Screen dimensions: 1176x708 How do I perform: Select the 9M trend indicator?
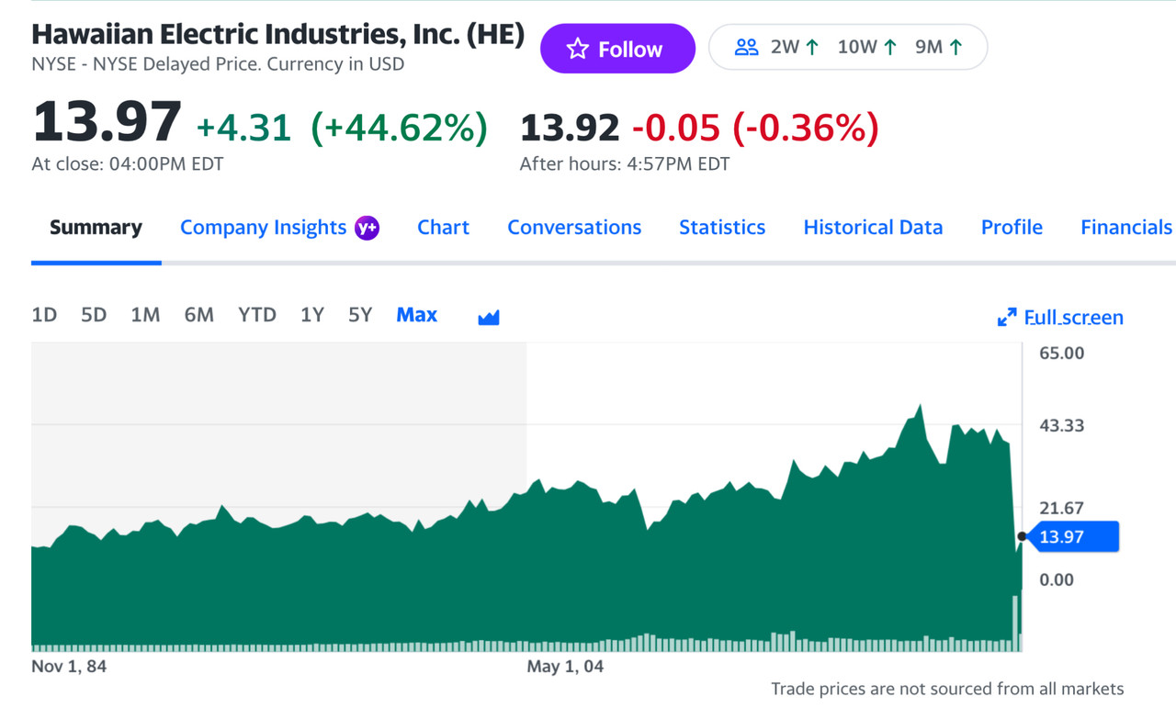point(939,47)
